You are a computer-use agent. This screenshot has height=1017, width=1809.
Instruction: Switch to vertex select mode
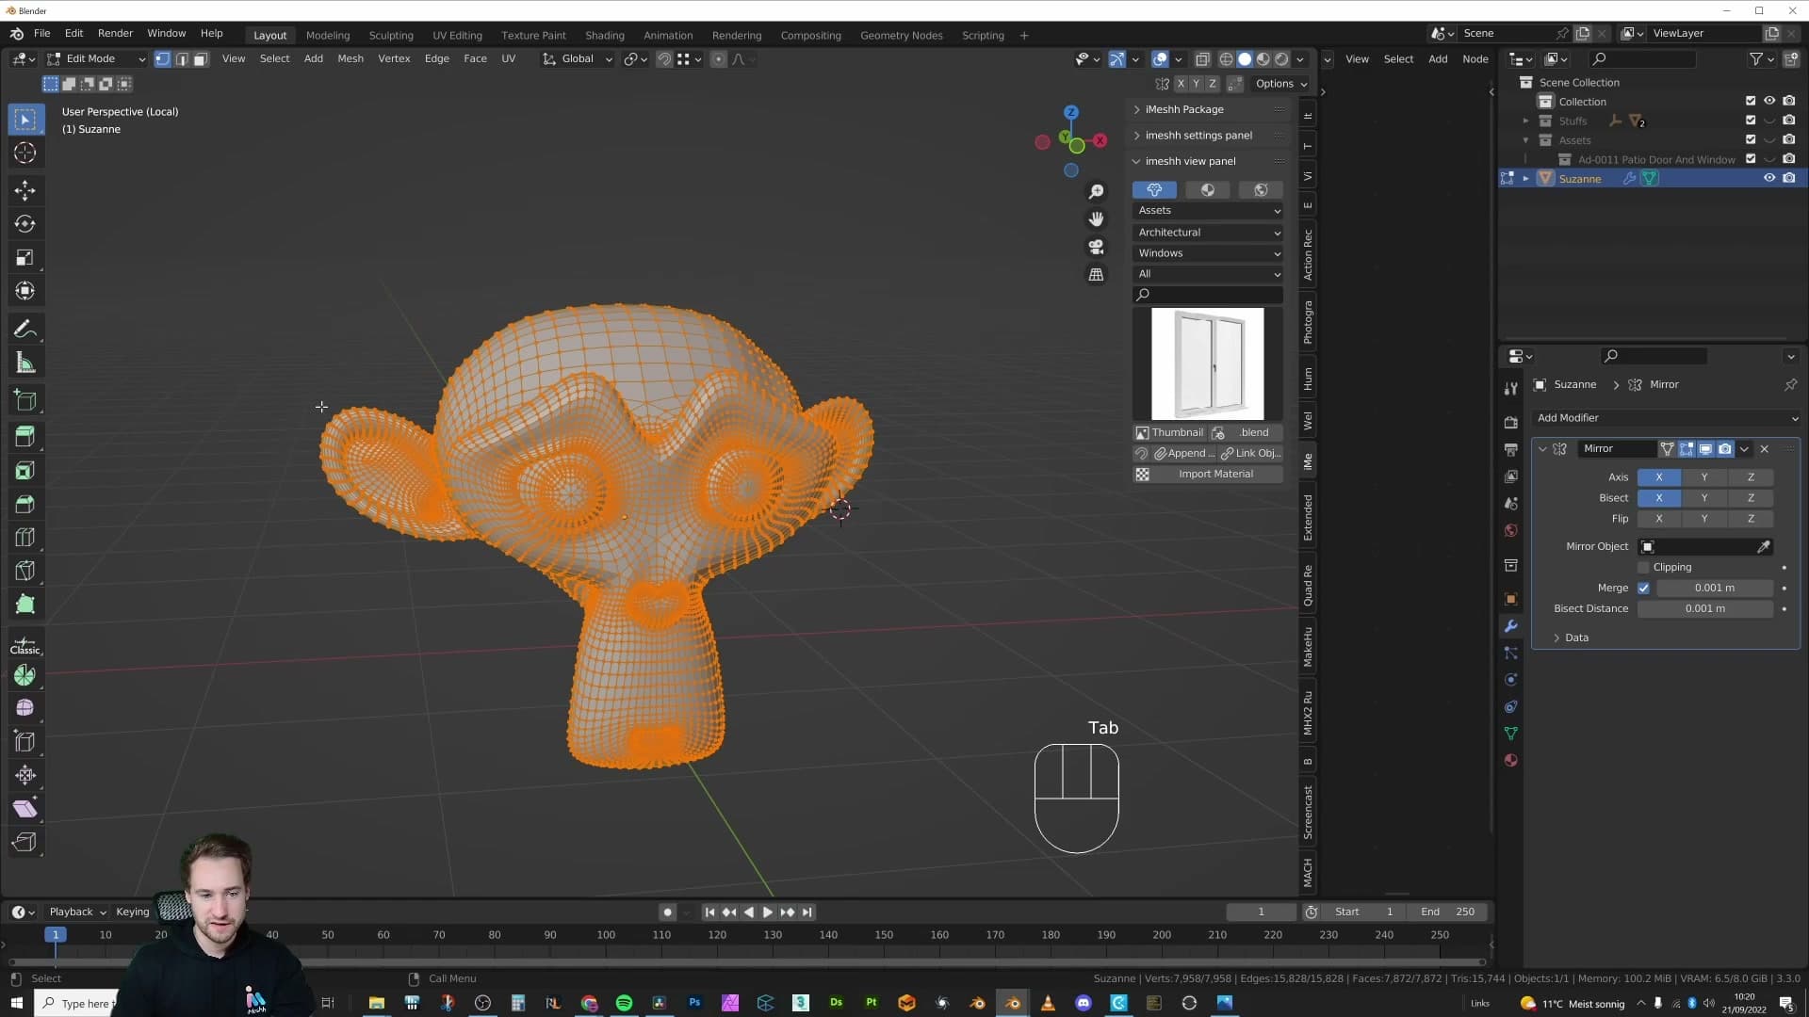[162, 59]
